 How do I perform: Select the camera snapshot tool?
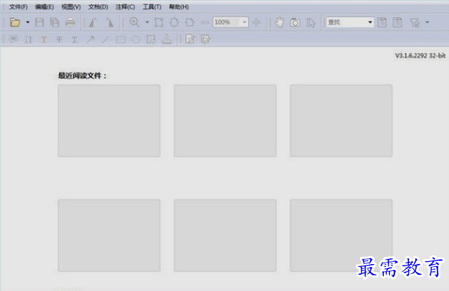tap(295, 22)
